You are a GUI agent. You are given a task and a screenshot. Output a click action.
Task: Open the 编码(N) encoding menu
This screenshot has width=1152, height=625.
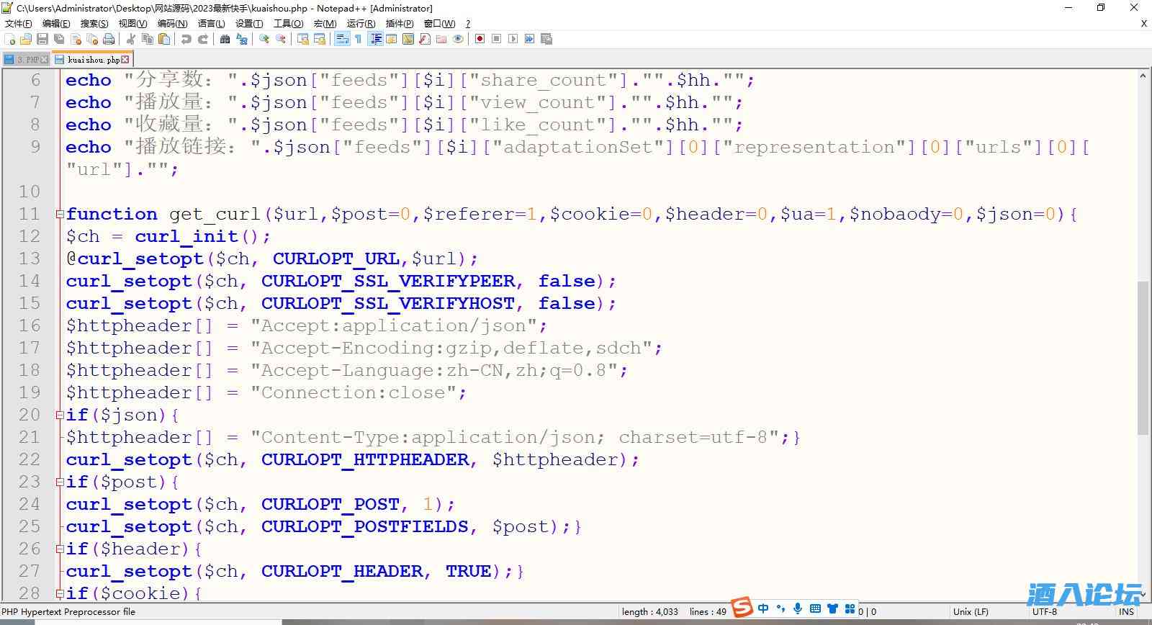[x=172, y=23]
